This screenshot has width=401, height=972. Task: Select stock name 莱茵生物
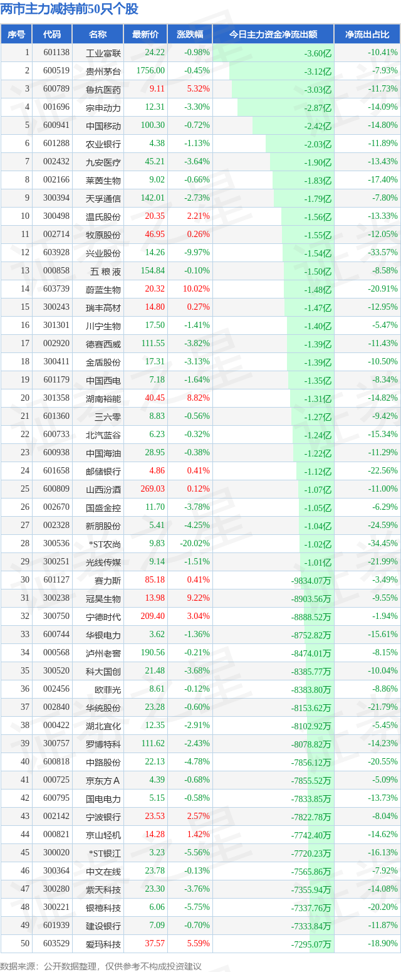click(x=103, y=181)
